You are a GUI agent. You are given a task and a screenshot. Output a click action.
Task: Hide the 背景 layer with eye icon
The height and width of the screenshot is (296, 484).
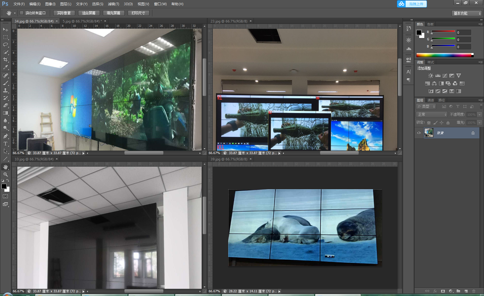click(419, 133)
